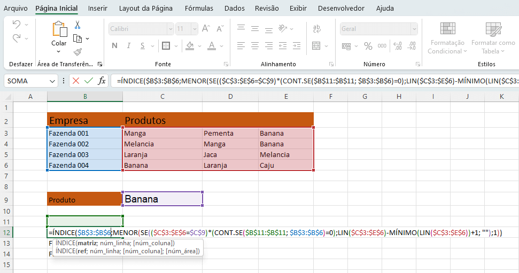Expand the undo history arrow
The height and width of the screenshot is (273, 519).
coord(27,25)
